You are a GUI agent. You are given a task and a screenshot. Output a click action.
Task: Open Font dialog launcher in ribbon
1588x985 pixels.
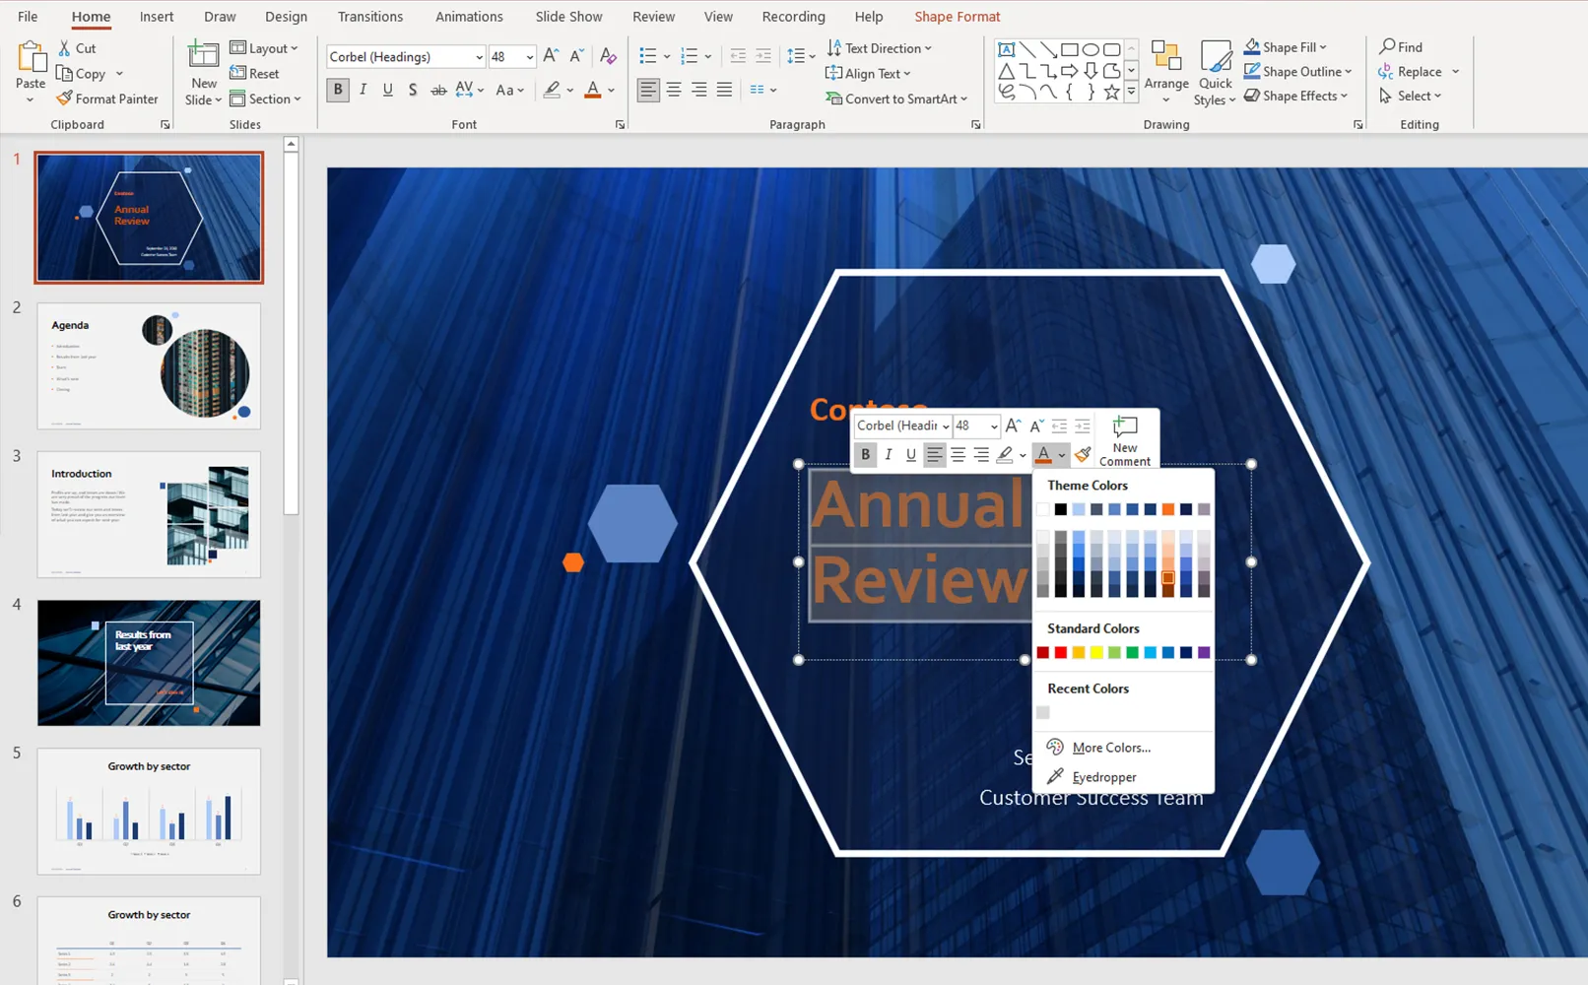(620, 124)
